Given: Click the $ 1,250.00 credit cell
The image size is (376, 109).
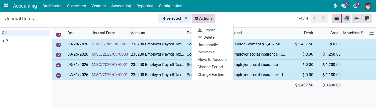Looking at the screenshot, I should [332, 54].
